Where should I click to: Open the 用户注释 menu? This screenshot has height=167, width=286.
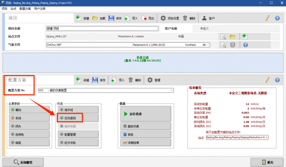[x=40, y=8]
